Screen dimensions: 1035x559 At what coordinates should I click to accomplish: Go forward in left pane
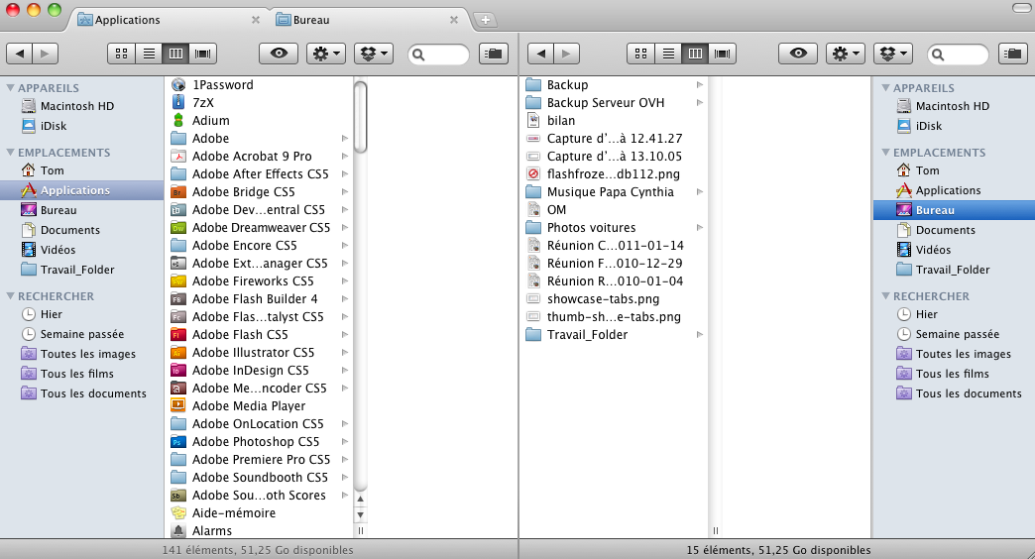coord(45,54)
